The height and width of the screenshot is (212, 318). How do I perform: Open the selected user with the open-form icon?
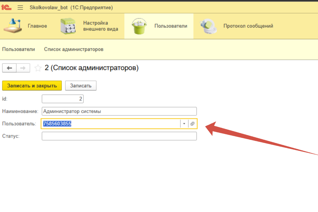(192, 124)
